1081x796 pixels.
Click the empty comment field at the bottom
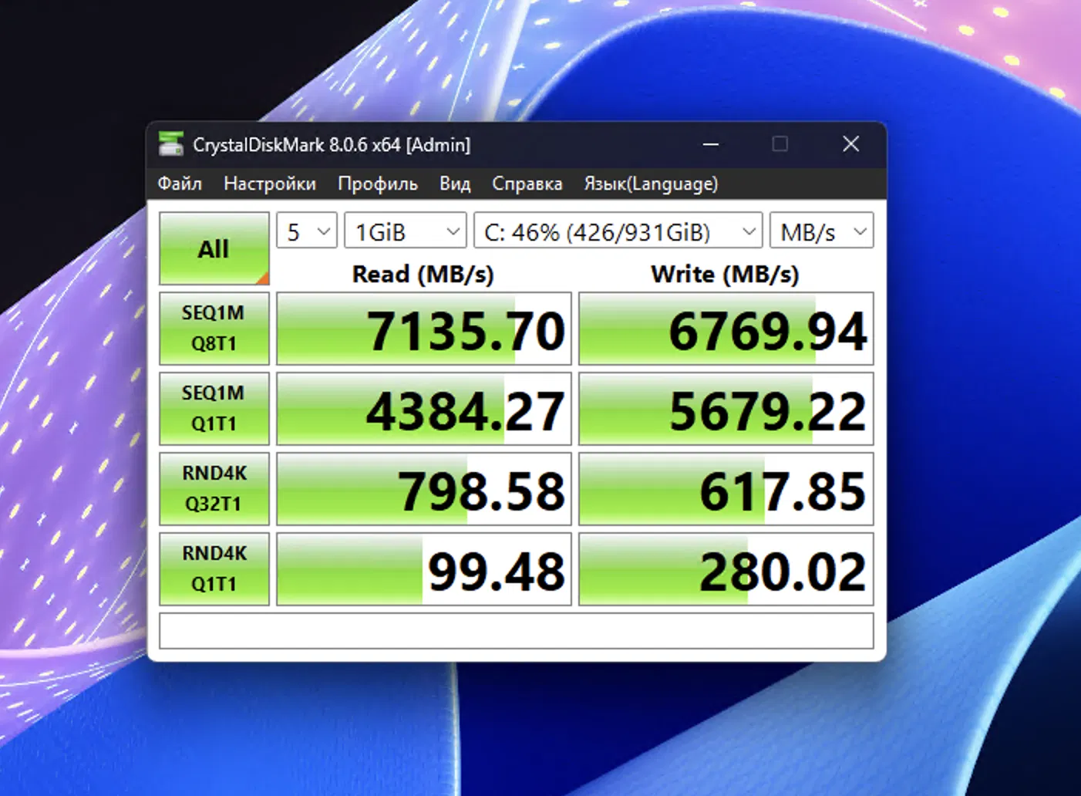pyautogui.click(x=517, y=631)
